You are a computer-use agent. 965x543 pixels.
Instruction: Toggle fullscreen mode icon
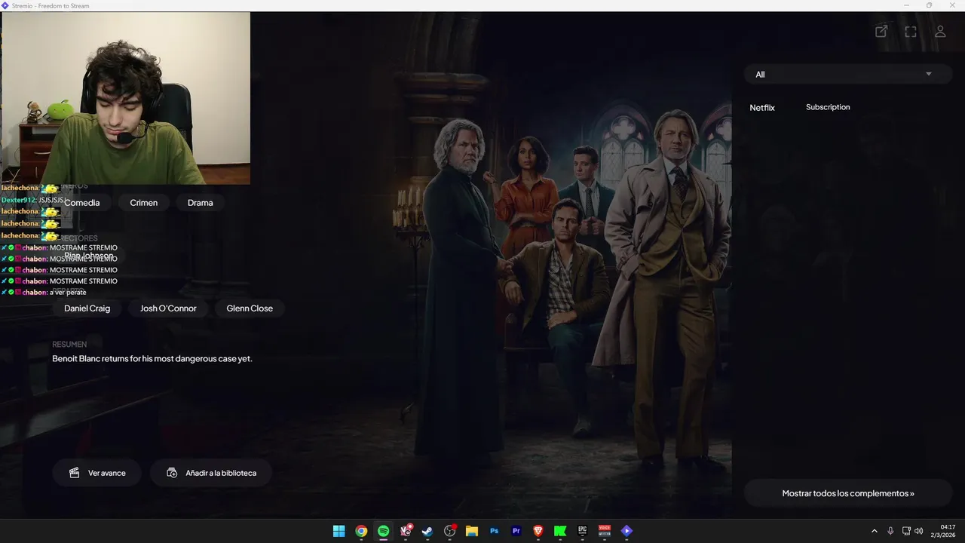(911, 32)
